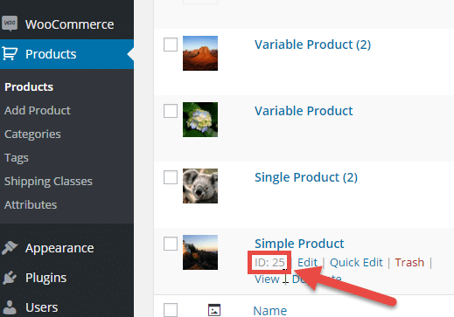The width and height of the screenshot is (454, 317).
Task: Go to Categories submenu item
Action: [32, 134]
